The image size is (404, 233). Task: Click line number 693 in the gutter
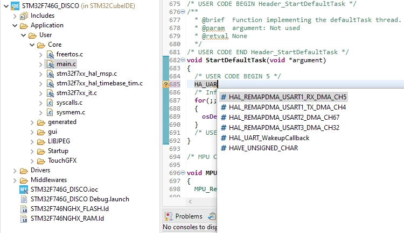(175, 149)
